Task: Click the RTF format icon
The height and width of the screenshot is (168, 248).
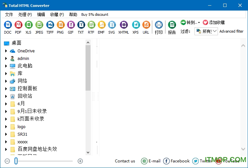Action: (91, 25)
